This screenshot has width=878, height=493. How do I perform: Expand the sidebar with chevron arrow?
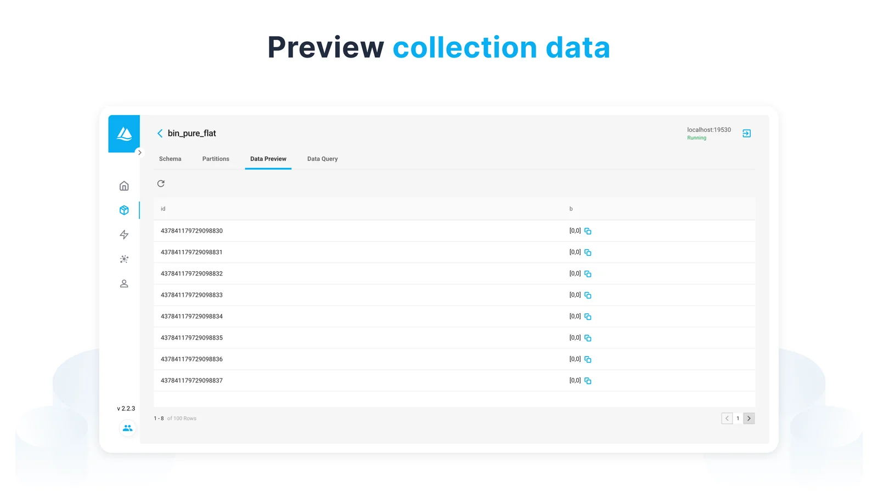point(140,153)
